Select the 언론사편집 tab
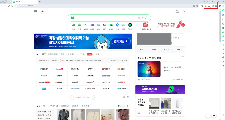Screen dimensions: 225x120 click(x=53, y=54)
